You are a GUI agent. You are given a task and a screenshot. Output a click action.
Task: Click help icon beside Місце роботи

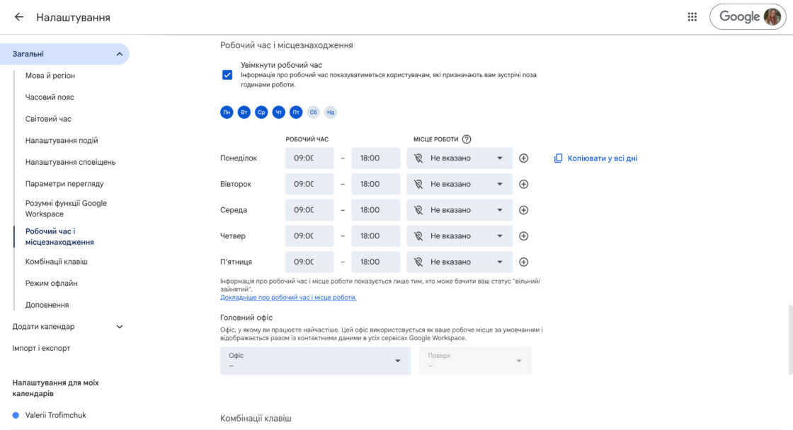pyautogui.click(x=467, y=139)
